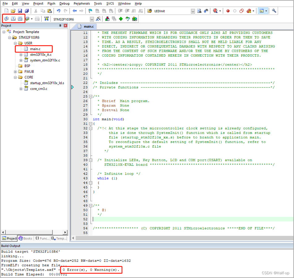Indent the selected lines
The image size is (294, 278).
point(120,11)
